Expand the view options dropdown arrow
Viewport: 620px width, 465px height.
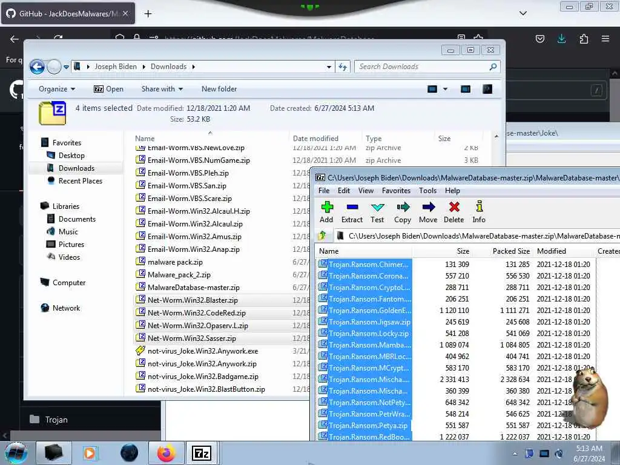click(x=445, y=89)
